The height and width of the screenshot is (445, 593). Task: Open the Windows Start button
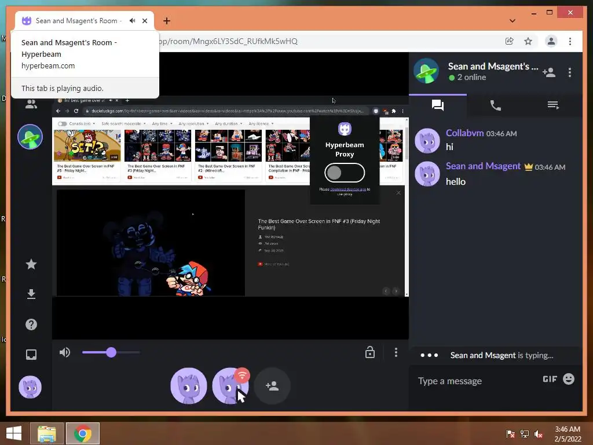tap(14, 433)
